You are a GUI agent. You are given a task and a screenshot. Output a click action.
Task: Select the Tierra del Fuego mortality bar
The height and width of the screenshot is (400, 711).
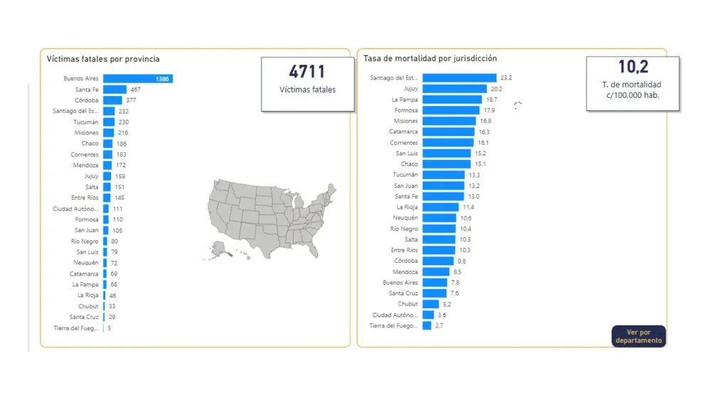[427, 325]
